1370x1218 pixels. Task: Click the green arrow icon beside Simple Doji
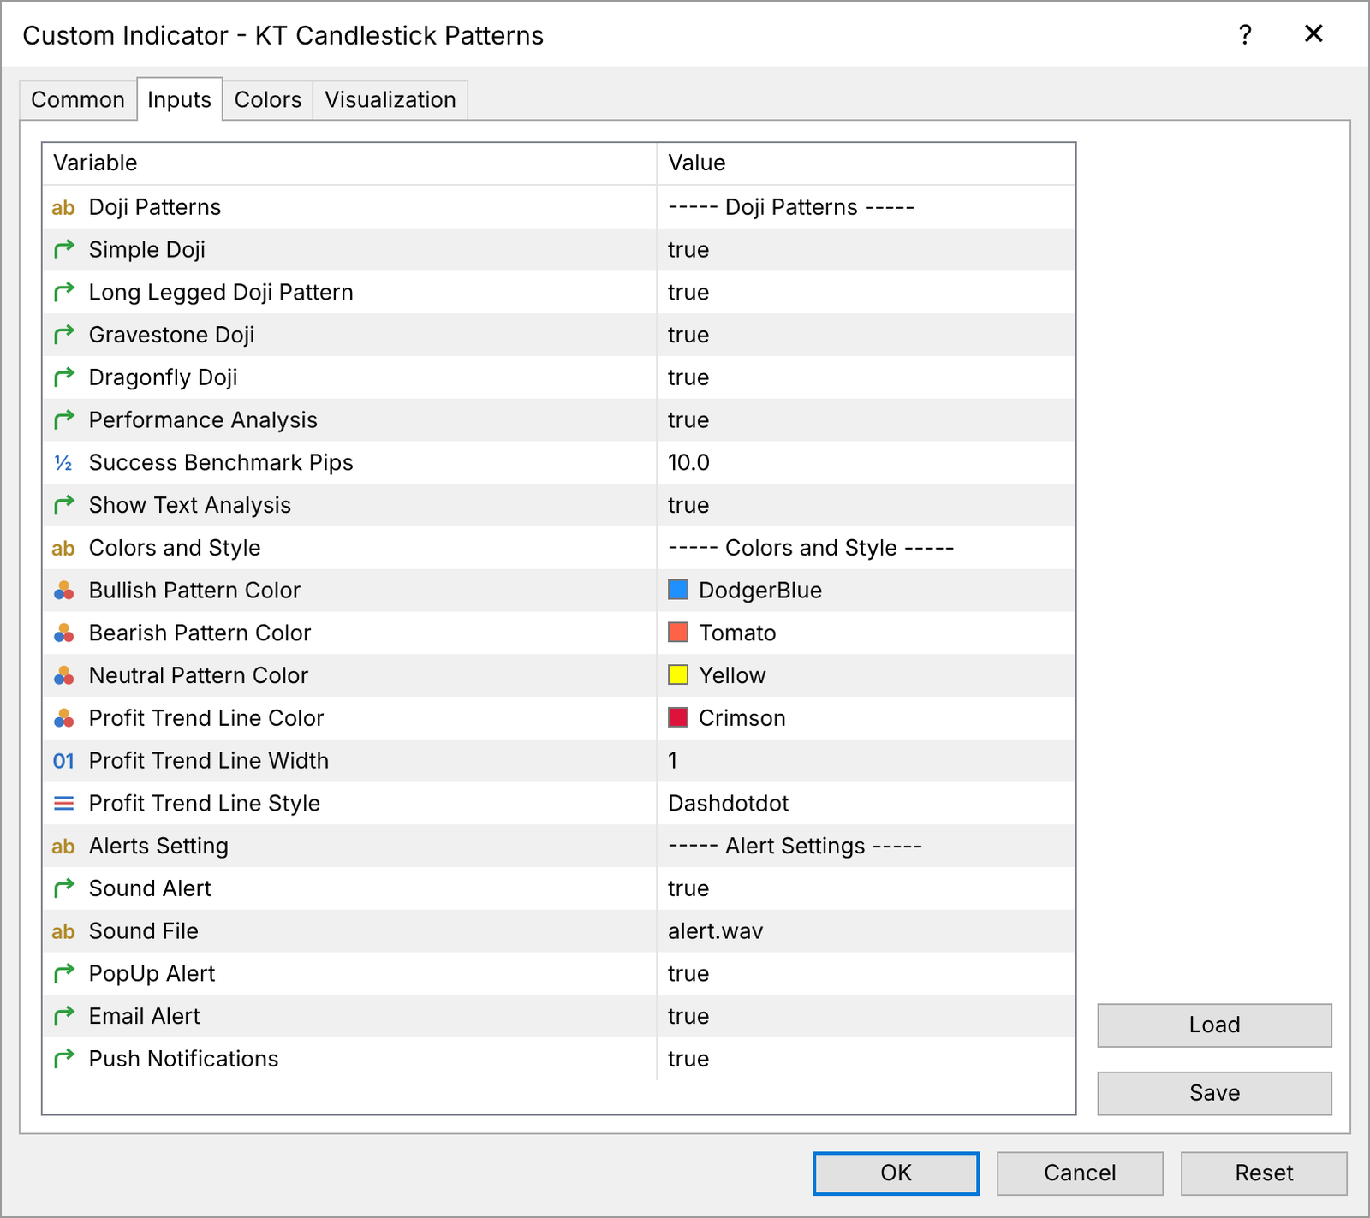click(x=64, y=250)
